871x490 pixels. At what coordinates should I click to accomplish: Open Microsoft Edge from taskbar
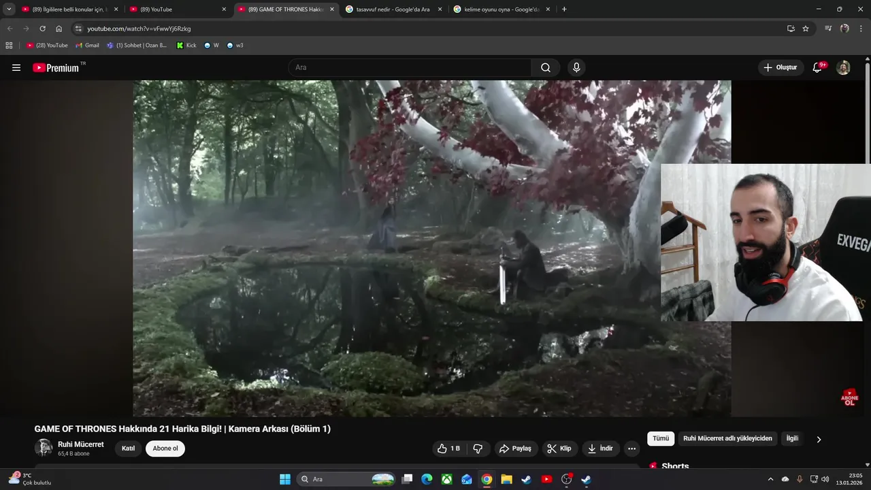pos(427,479)
